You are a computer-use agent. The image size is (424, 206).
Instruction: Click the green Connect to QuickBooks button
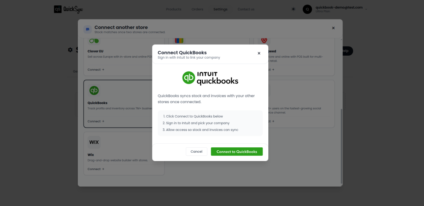tap(236, 152)
